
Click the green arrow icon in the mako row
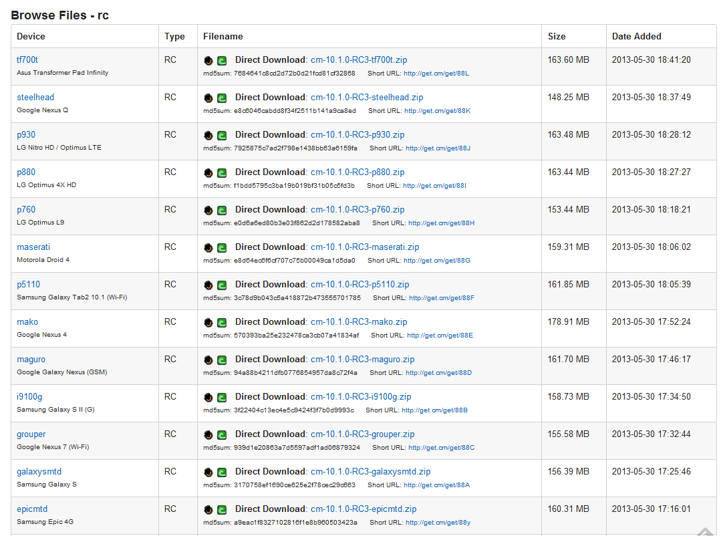(x=222, y=323)
